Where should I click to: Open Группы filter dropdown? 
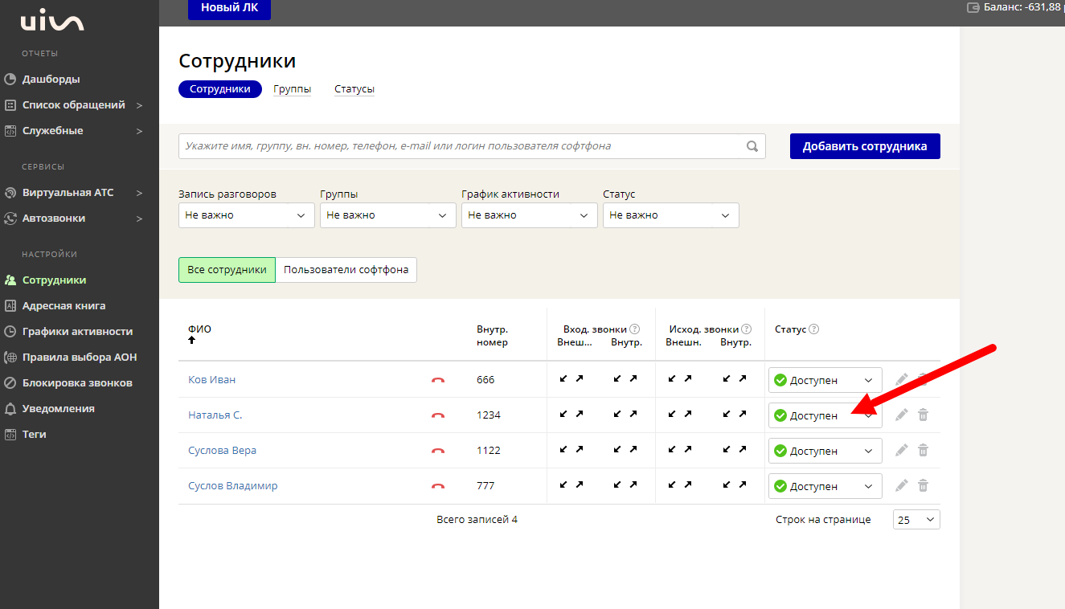(388, 215)
